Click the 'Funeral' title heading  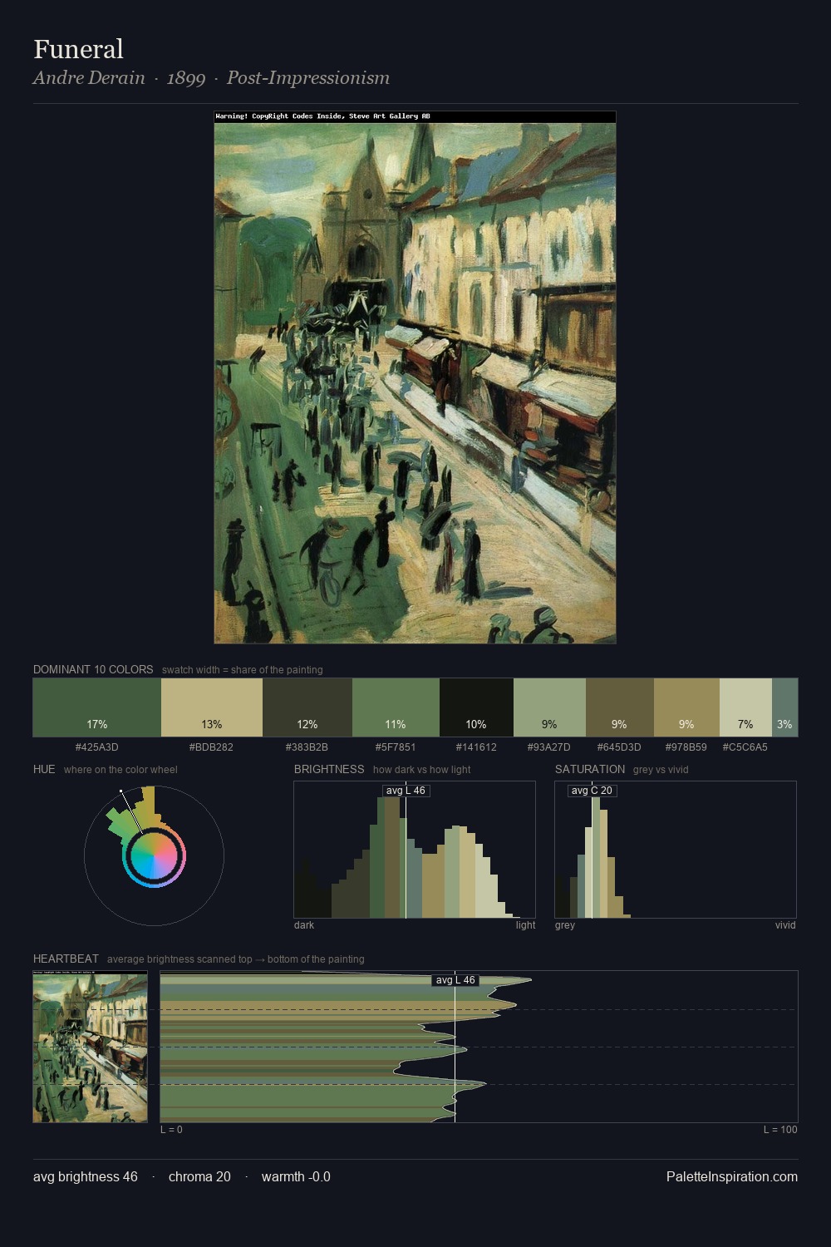pos(78,49)
